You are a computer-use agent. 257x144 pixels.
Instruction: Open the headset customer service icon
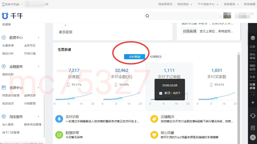(253, 116)
